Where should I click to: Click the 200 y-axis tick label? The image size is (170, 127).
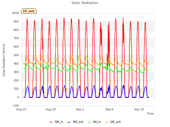point(16,80)
